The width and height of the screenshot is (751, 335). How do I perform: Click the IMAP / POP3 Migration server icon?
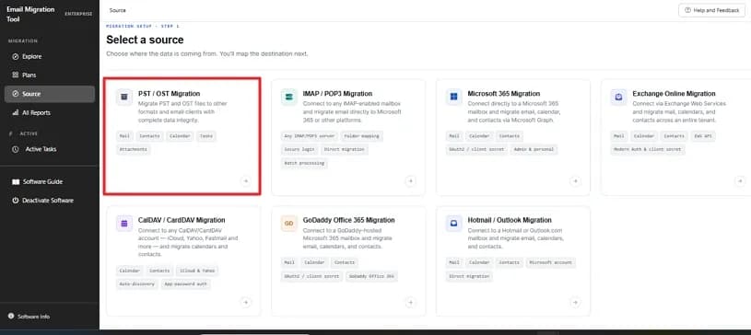point(289,97)
